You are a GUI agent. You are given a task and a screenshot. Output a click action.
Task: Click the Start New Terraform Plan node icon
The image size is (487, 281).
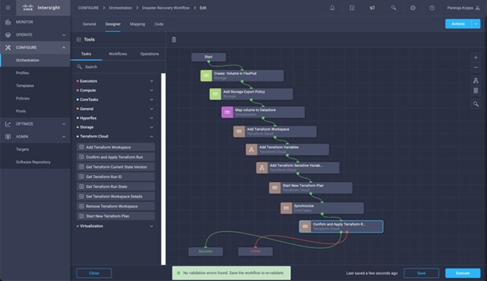pos(275,187)
